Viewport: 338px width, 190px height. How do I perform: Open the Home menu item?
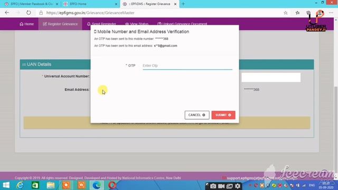(27, 24)
